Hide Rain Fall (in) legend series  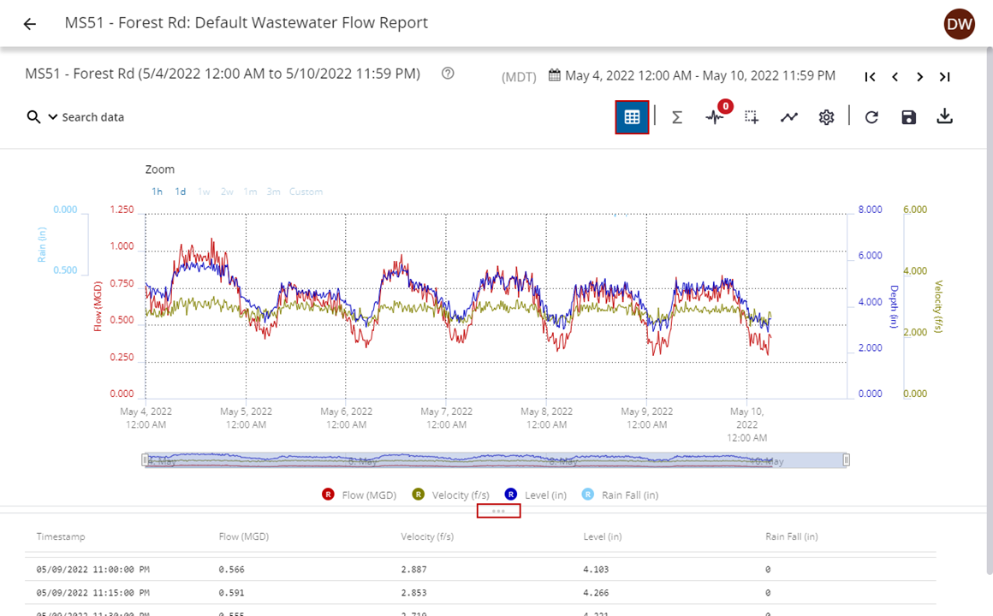[620, 495]
